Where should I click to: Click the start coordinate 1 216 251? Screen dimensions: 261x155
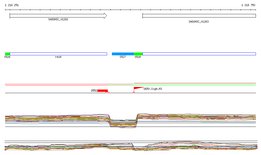(12, 5)
